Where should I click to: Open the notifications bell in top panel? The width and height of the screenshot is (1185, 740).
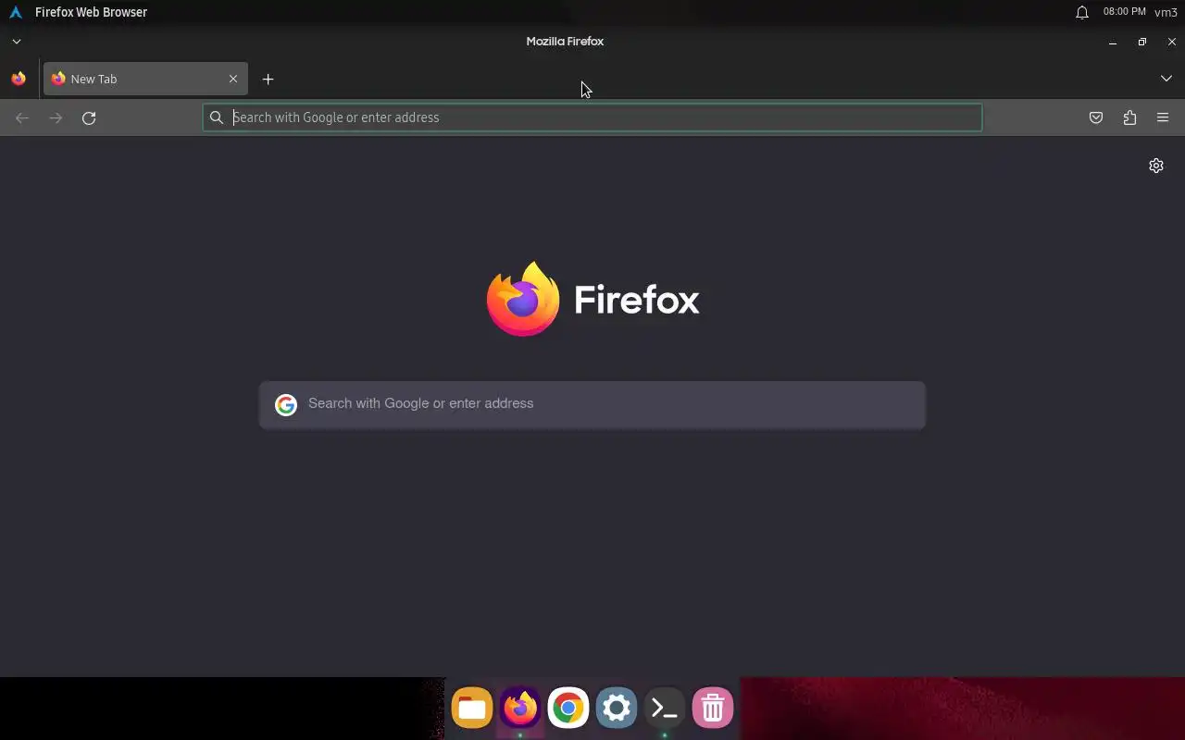pos(1081,12)
